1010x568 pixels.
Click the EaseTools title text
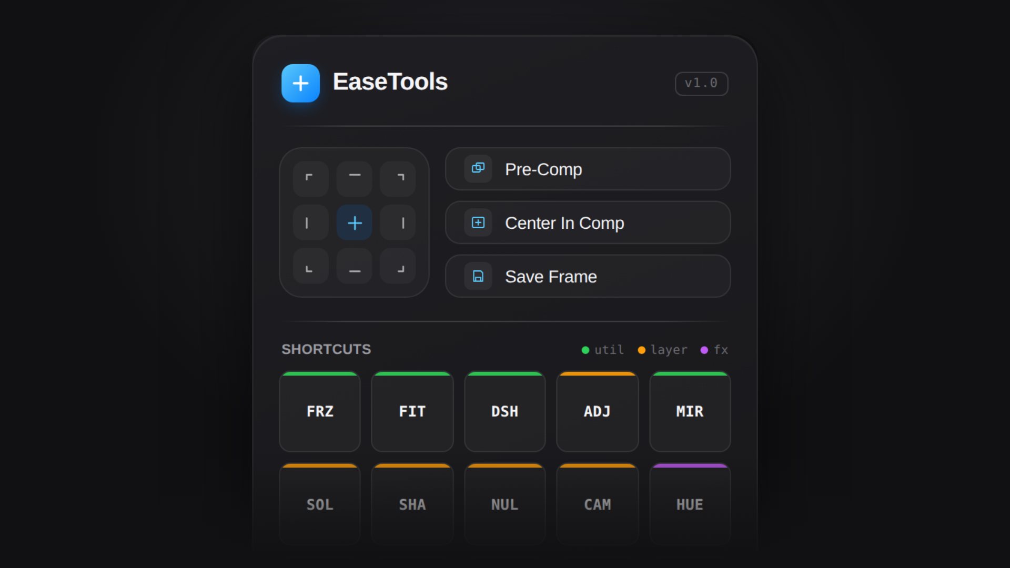click(x=390, y=82)
